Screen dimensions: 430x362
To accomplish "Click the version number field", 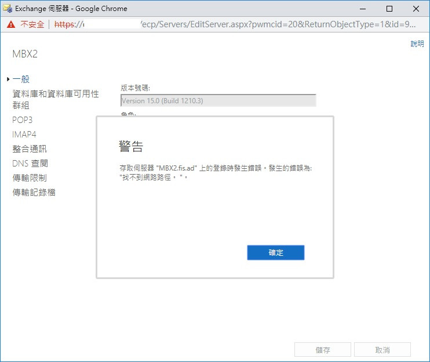I will [x=218, y=100].
